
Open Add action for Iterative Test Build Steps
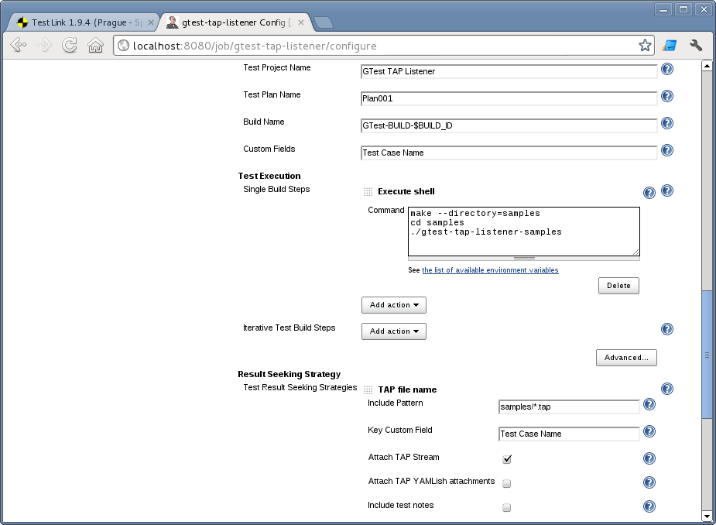(394, 331)
